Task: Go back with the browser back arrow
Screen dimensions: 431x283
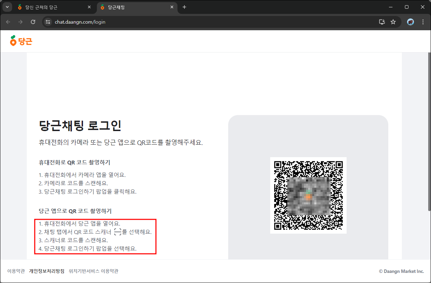Action: (x=8, y=22)
